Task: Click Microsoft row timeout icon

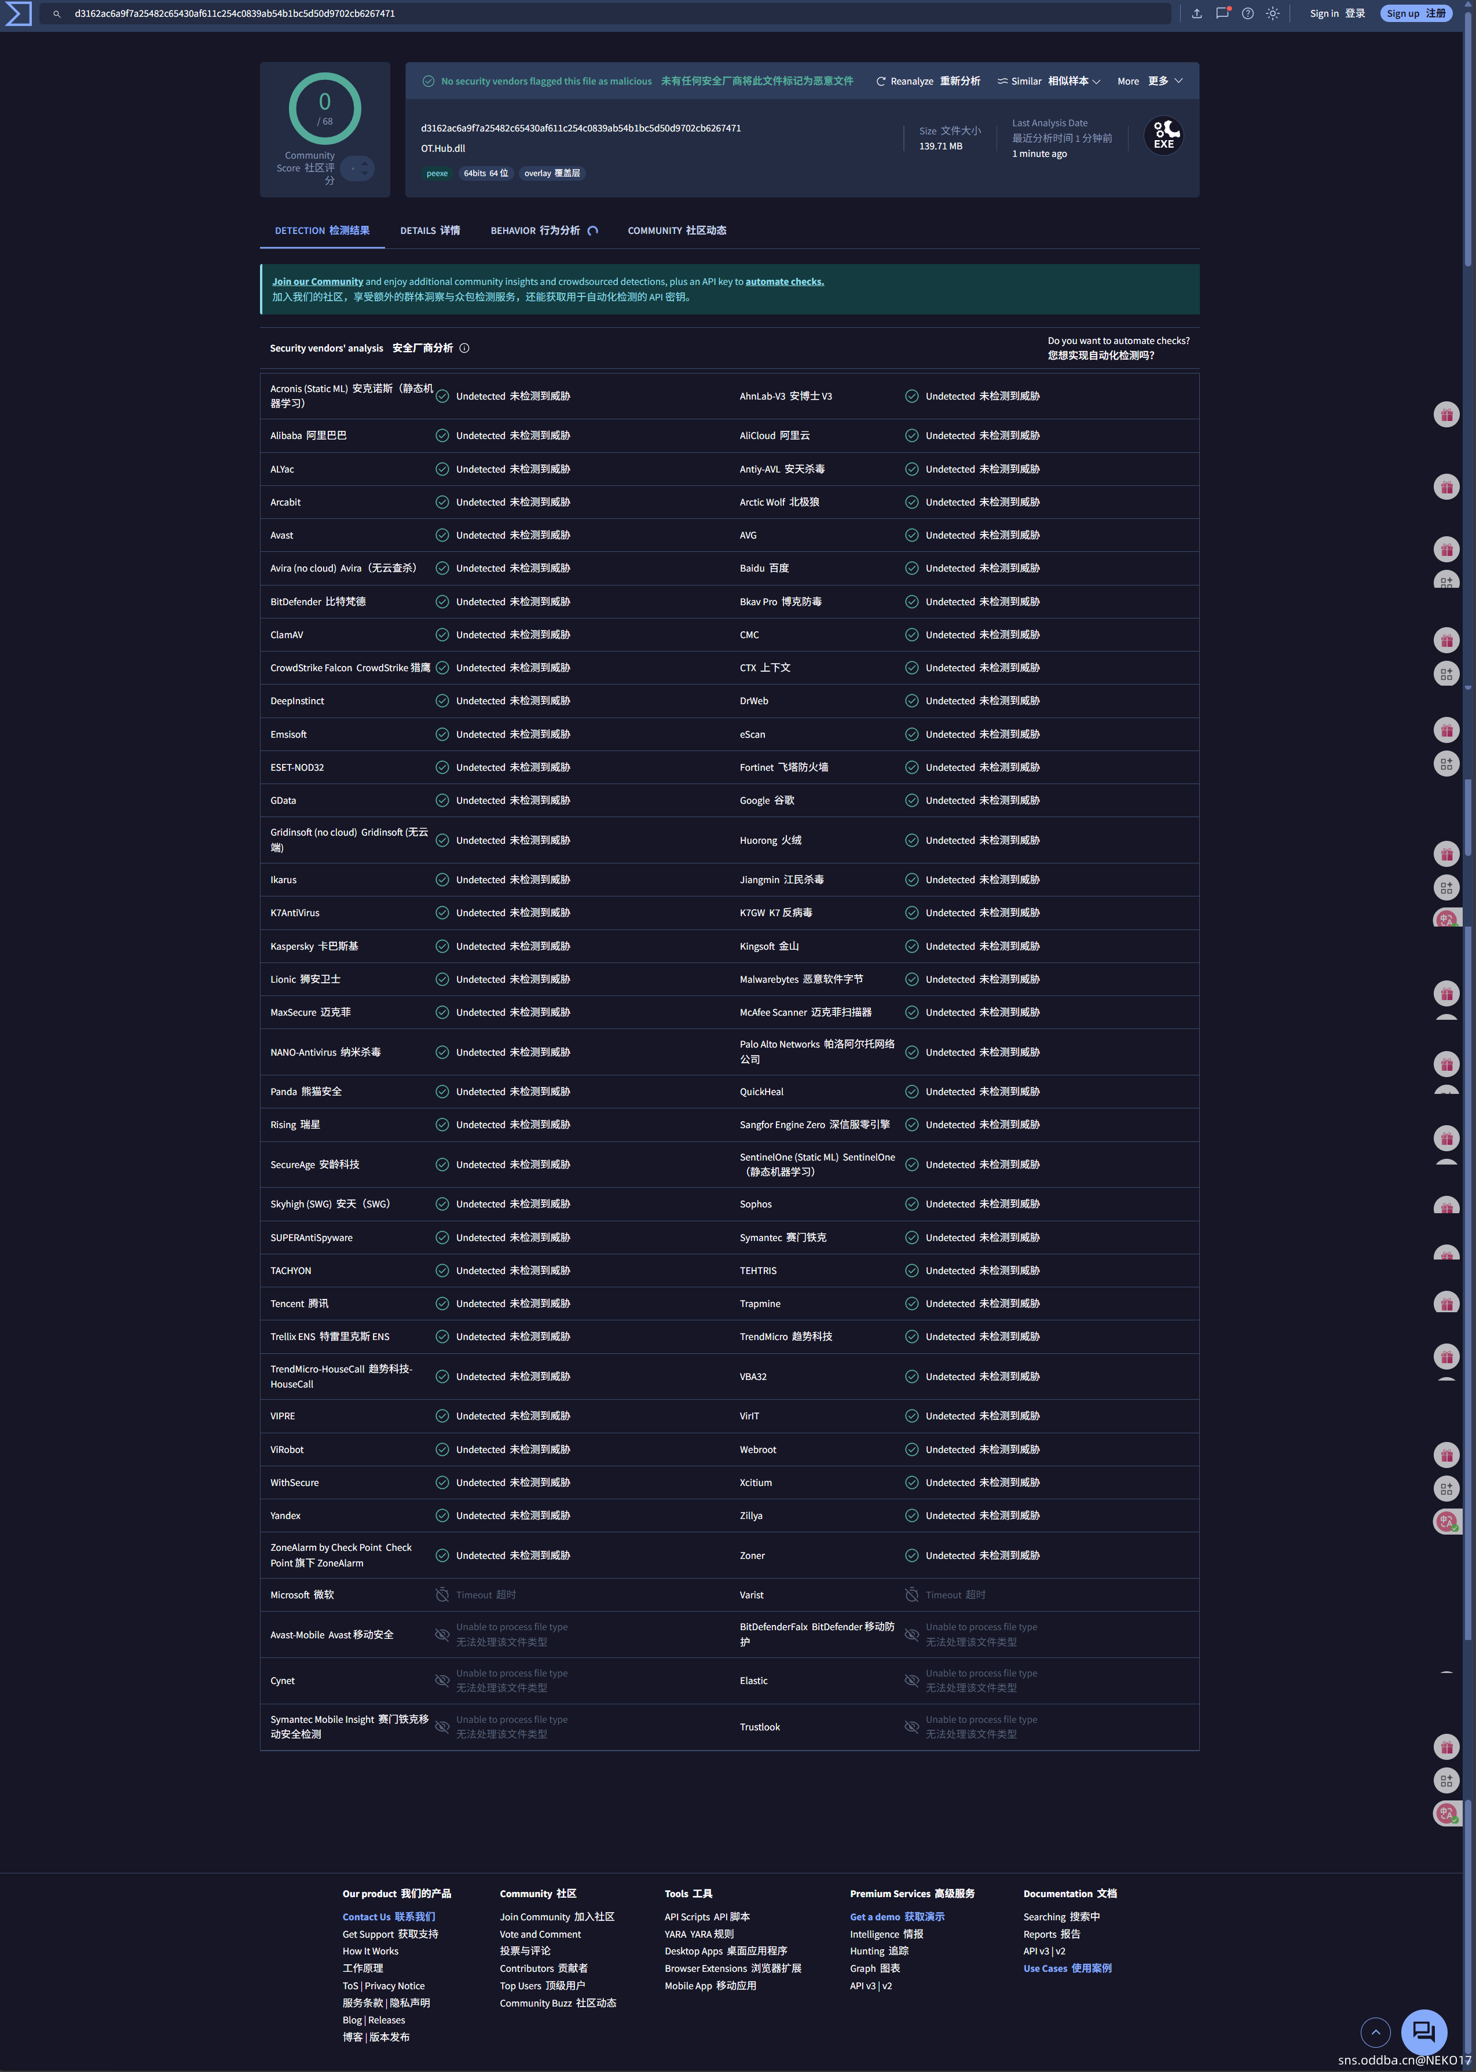Action: coord(442,1595)
